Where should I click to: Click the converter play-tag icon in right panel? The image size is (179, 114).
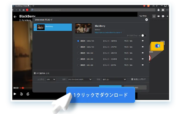tap(163, 16)
